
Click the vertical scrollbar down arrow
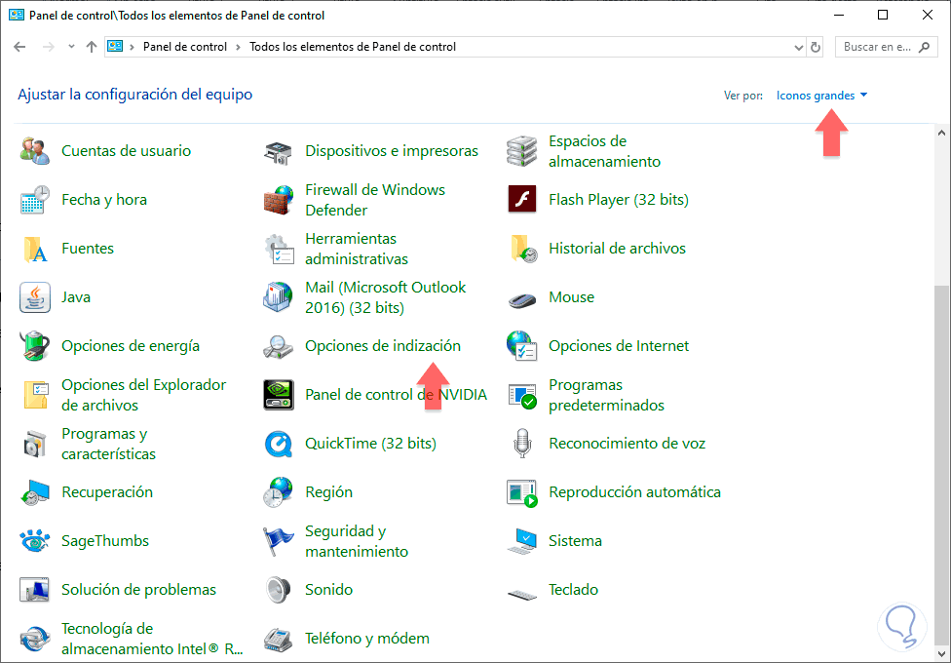pos(941,654)
